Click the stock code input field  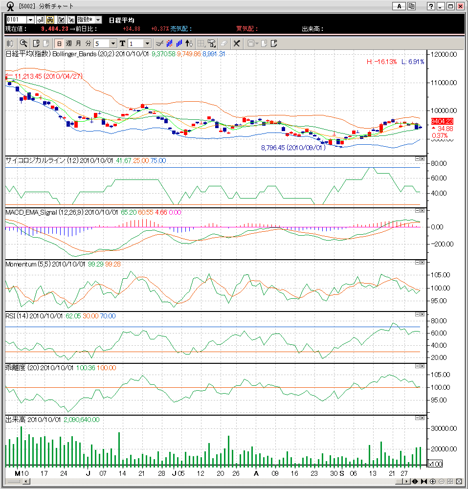coord(16,20)
